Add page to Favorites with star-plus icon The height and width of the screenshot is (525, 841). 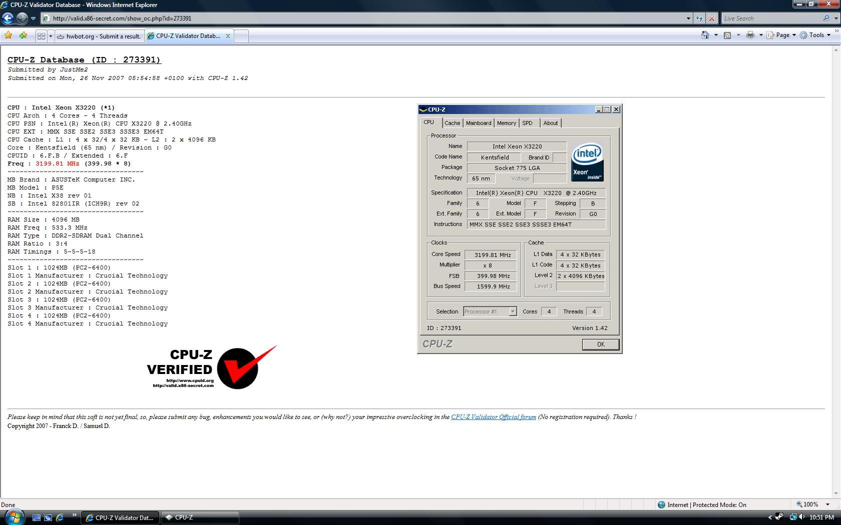(23, 35)
